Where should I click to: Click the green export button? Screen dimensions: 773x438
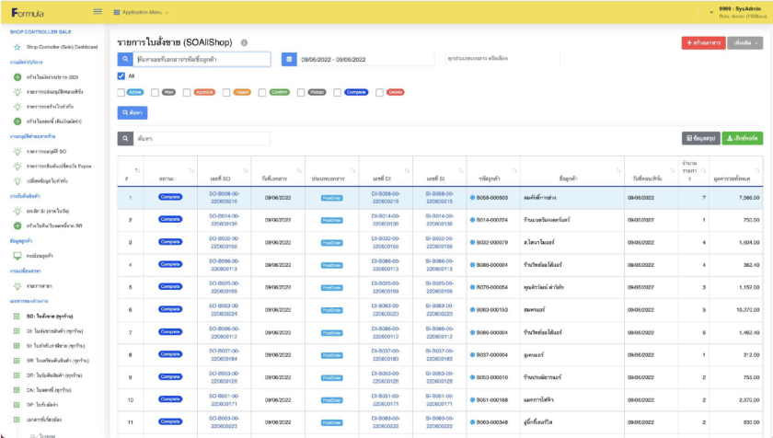pyautogui.click(x=743, y=138)
